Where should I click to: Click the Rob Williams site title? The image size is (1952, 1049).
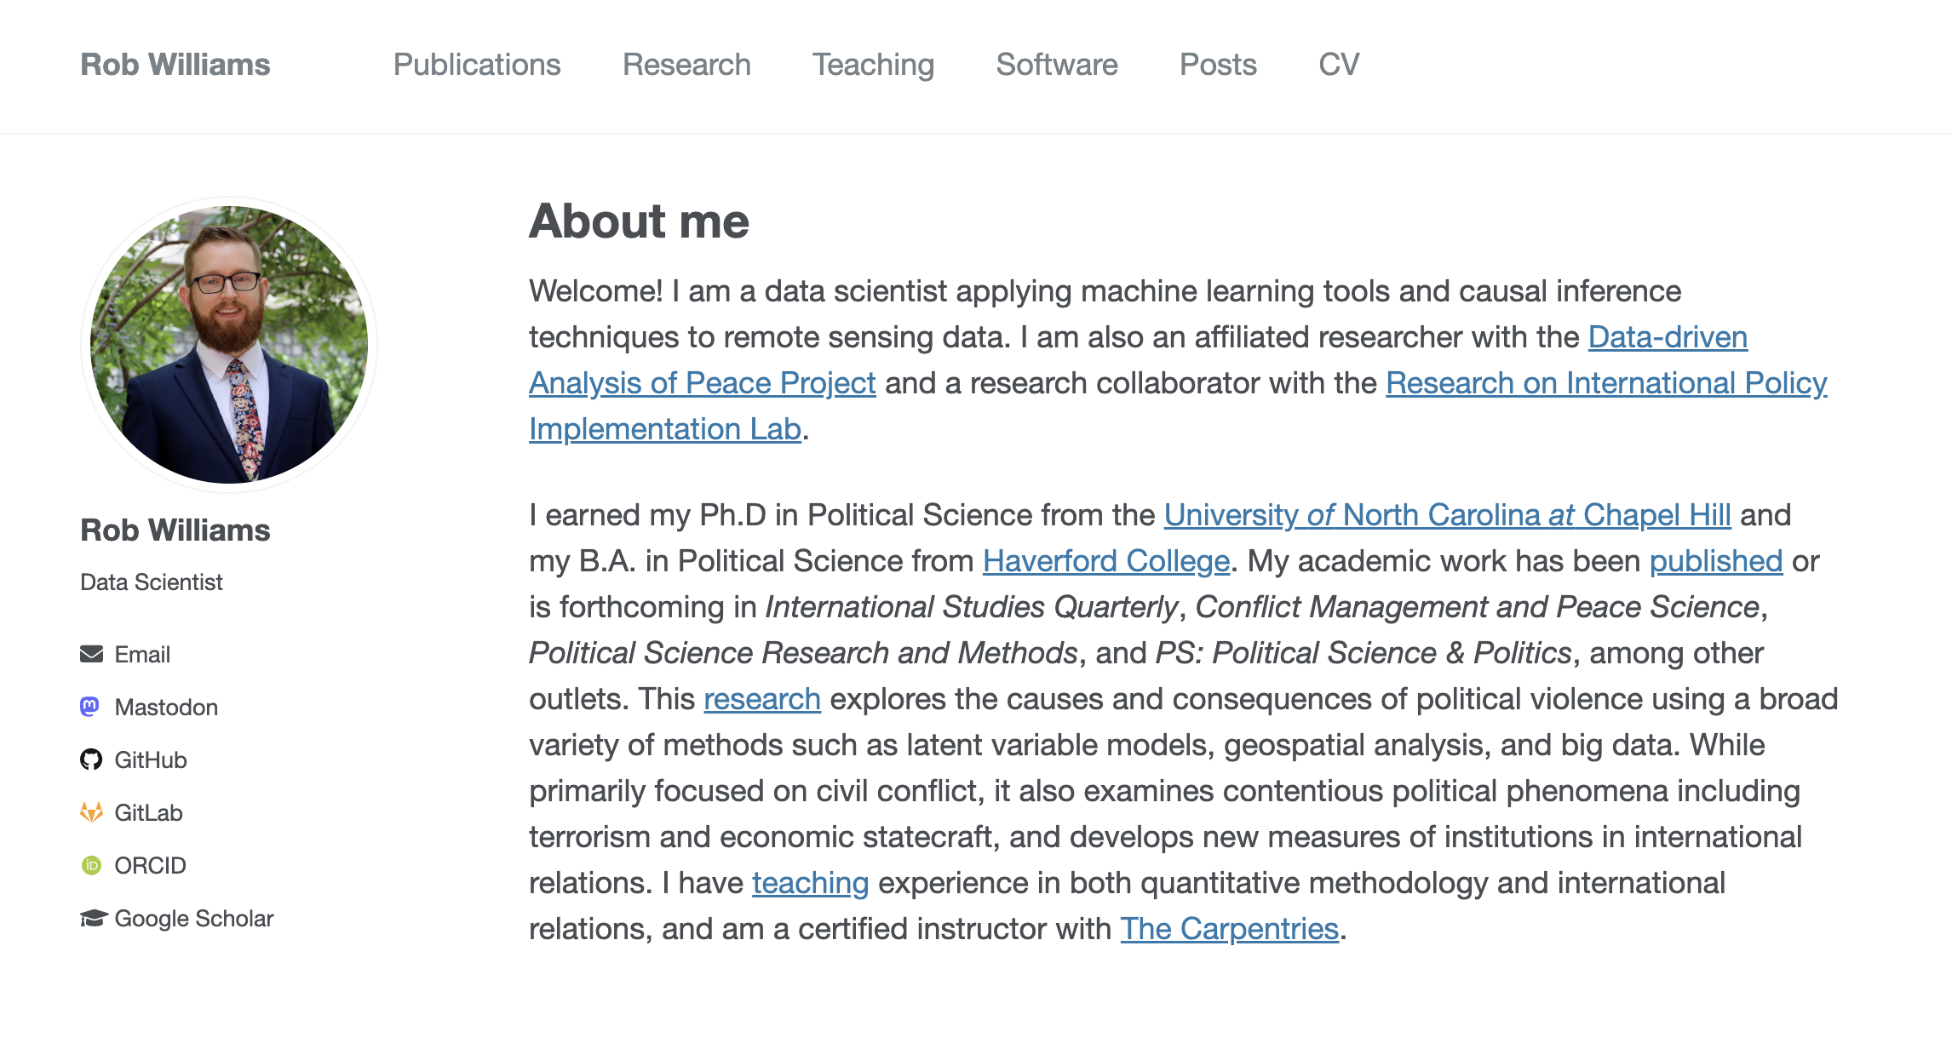tap(175, 65)
